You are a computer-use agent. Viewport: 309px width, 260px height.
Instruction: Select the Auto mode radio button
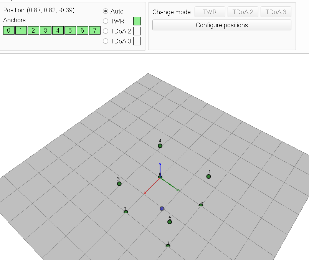click(106, 12)
